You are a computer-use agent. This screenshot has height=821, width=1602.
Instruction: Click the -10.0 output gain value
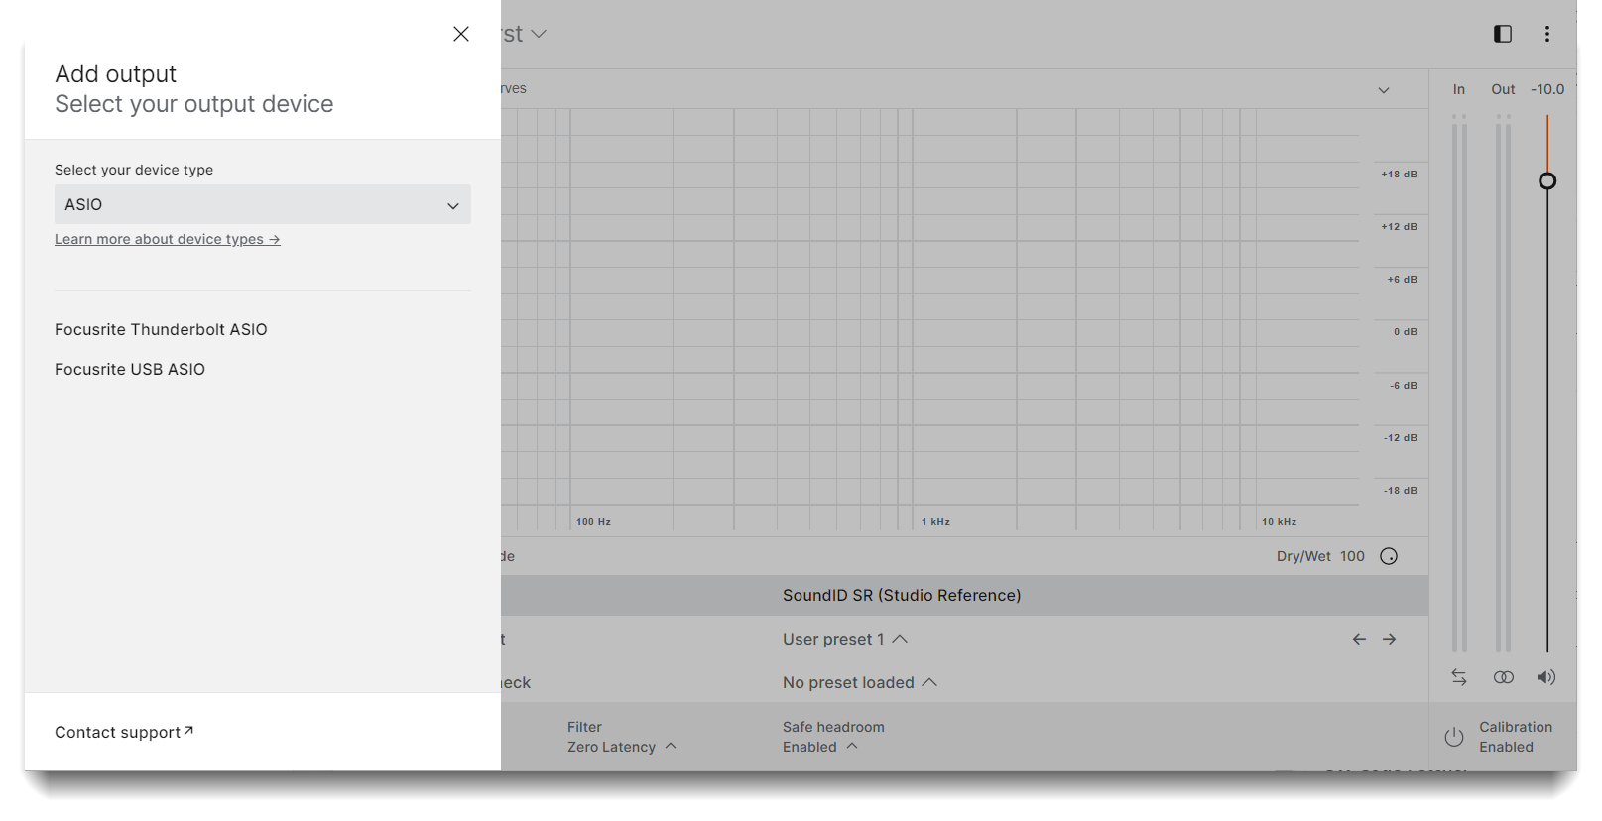(x=1547, y=89)
